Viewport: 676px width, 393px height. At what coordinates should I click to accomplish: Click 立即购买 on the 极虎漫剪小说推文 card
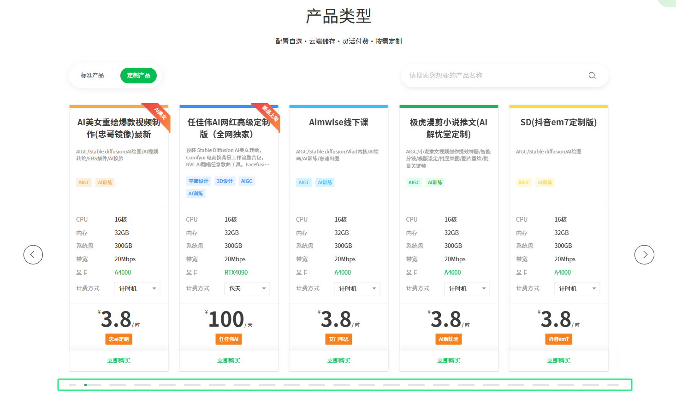tap(449, 361)
